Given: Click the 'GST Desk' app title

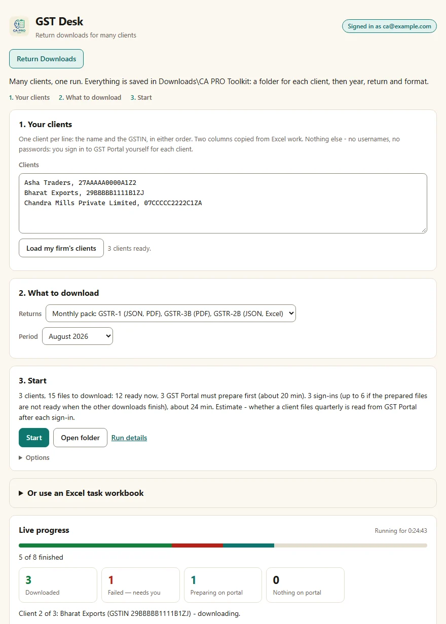Looking at the screenshot, I should [x=59, y=22].
